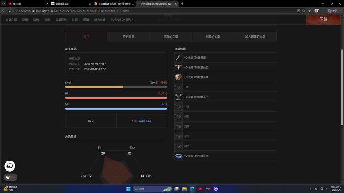Open the 社群 community nav menu
This screenshot has height=193, width=344.
75,20
